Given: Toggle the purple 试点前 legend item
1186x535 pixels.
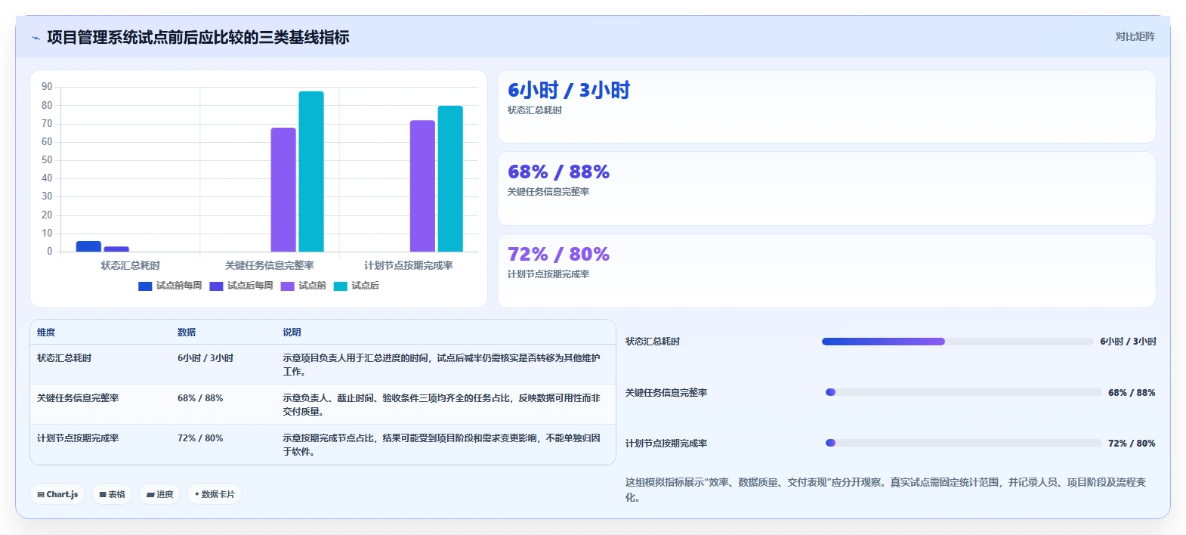Looking at the screenshot, I should (x=303, y=286).
